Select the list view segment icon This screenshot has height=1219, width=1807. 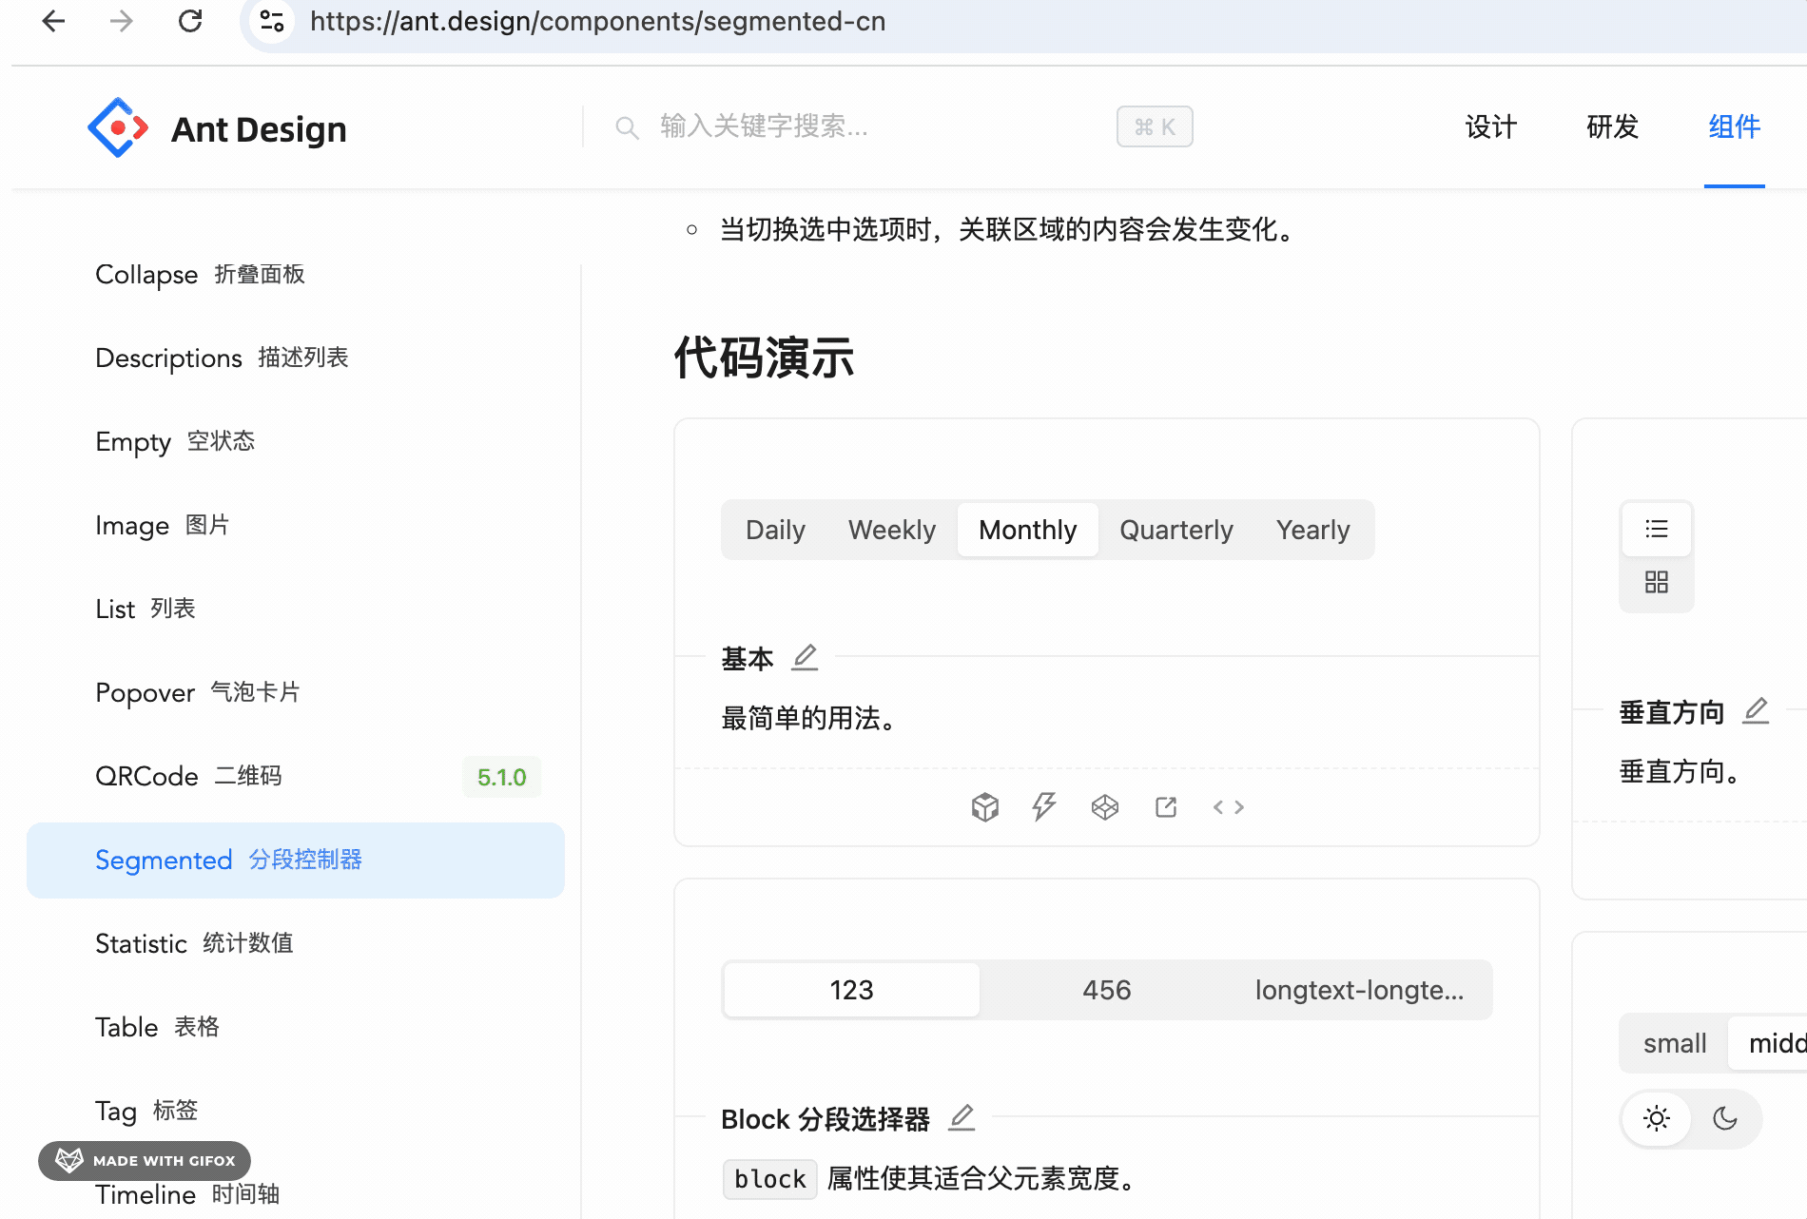[x=1657, y=530]
